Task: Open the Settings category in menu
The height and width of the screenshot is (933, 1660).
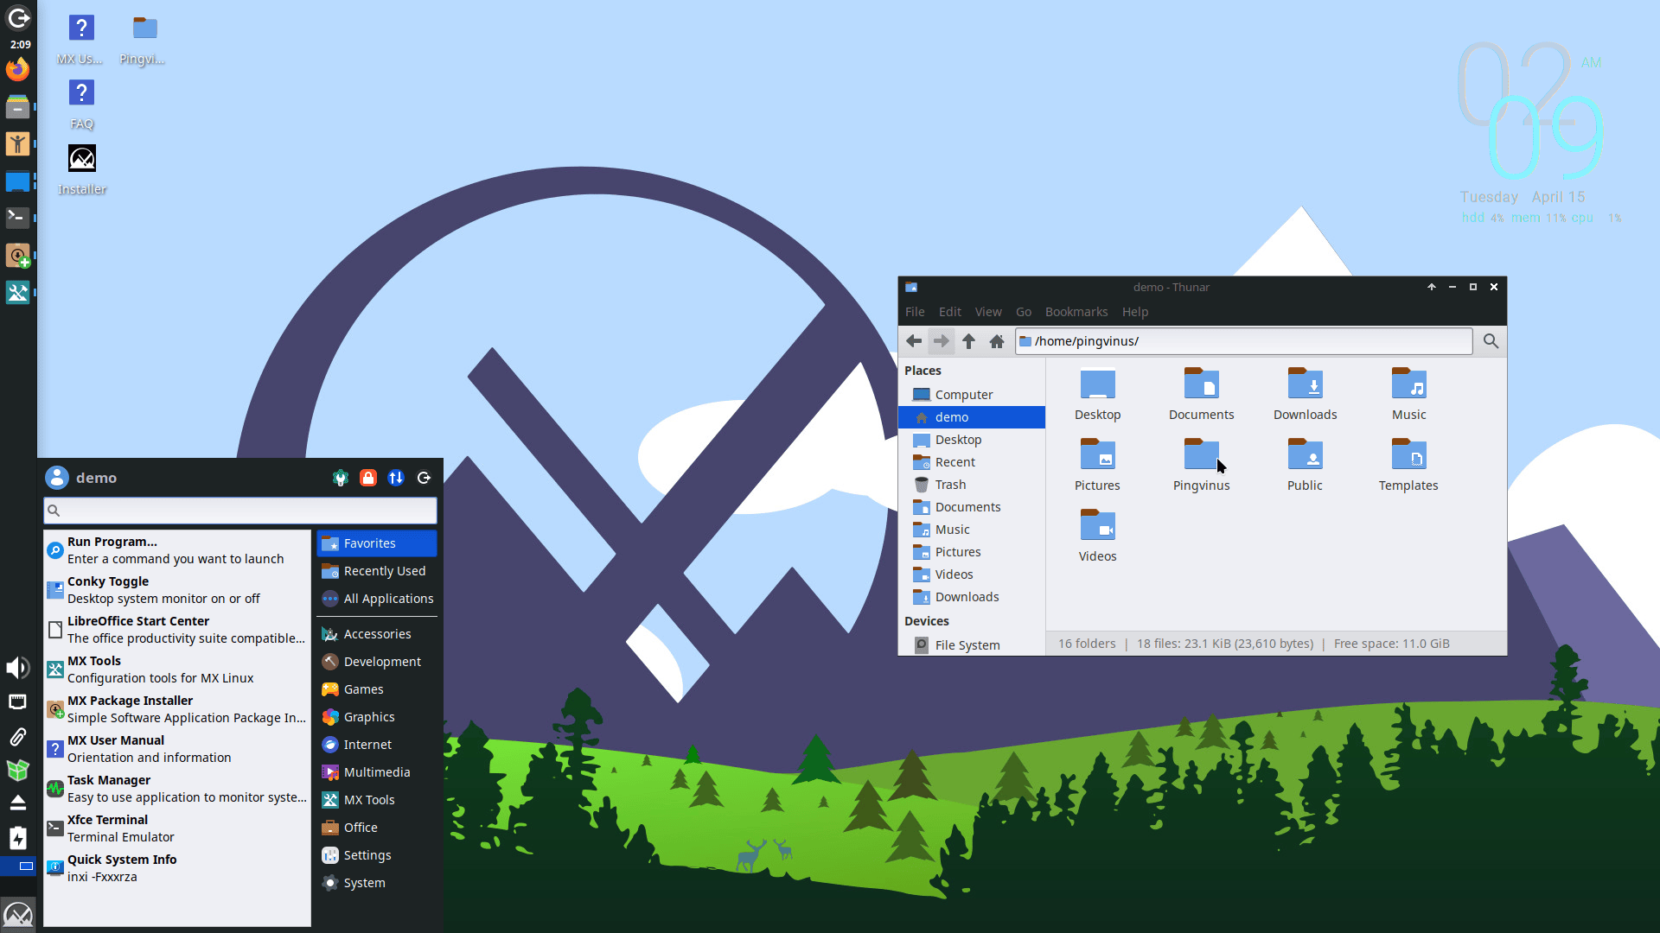Action: pos(377,855)
